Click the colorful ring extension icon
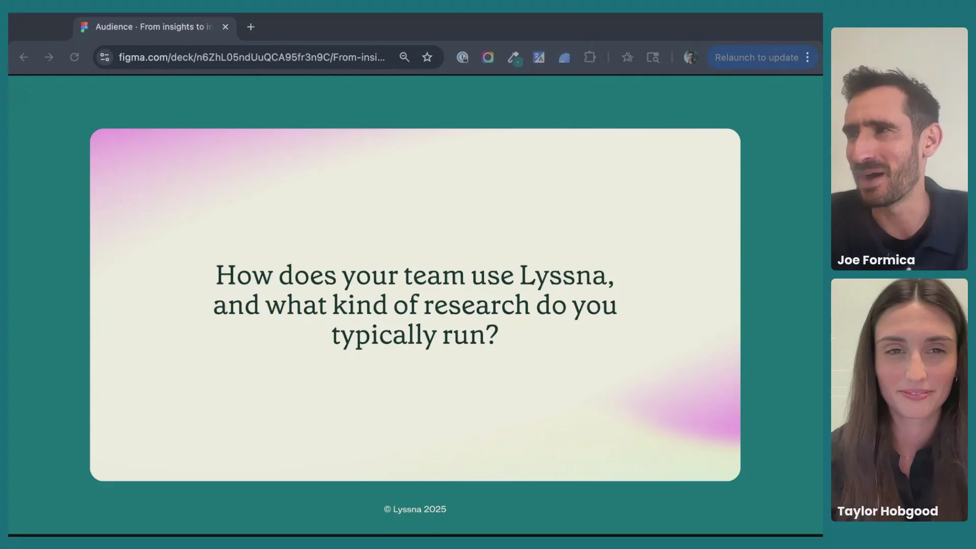Screen dimensions: 976x549 488,57
